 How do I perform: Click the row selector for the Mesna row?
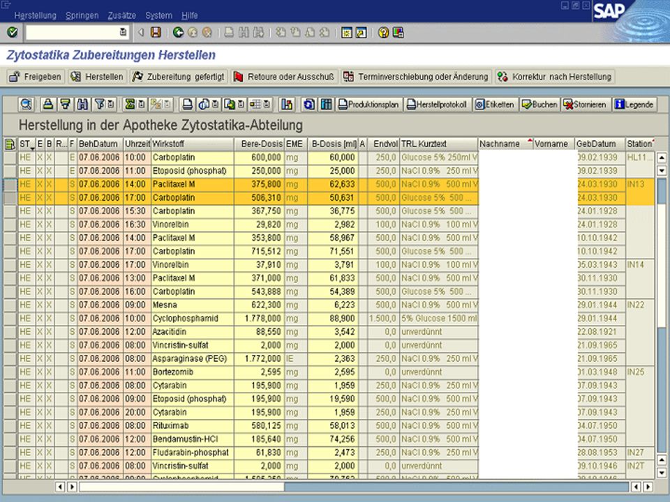click(10, 305)
